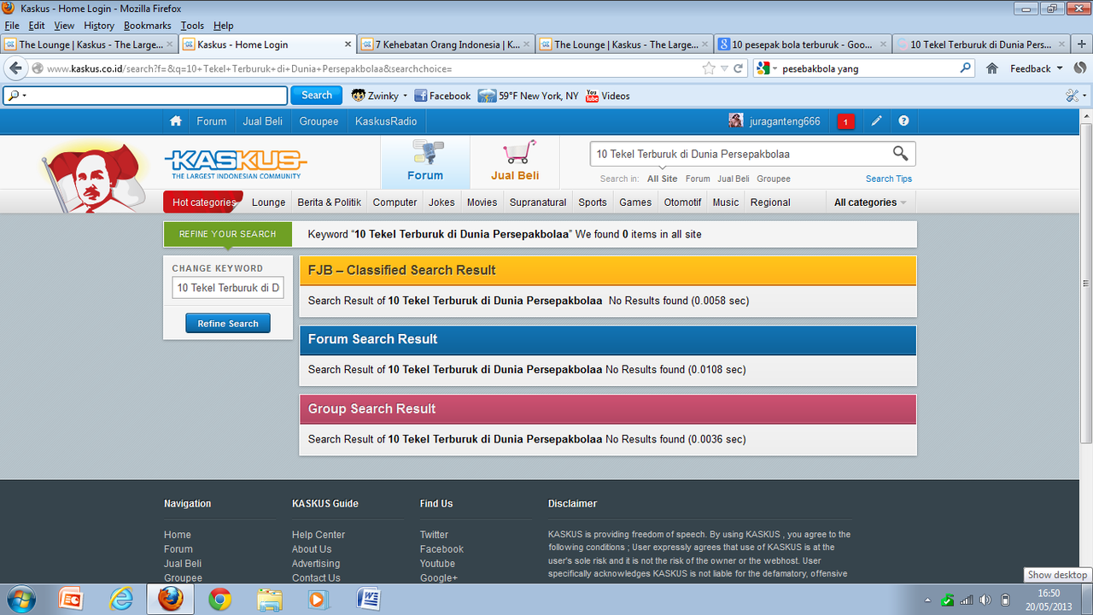Click the blue Search toolbar button
1093x615 pixels.
coord(316,96)
